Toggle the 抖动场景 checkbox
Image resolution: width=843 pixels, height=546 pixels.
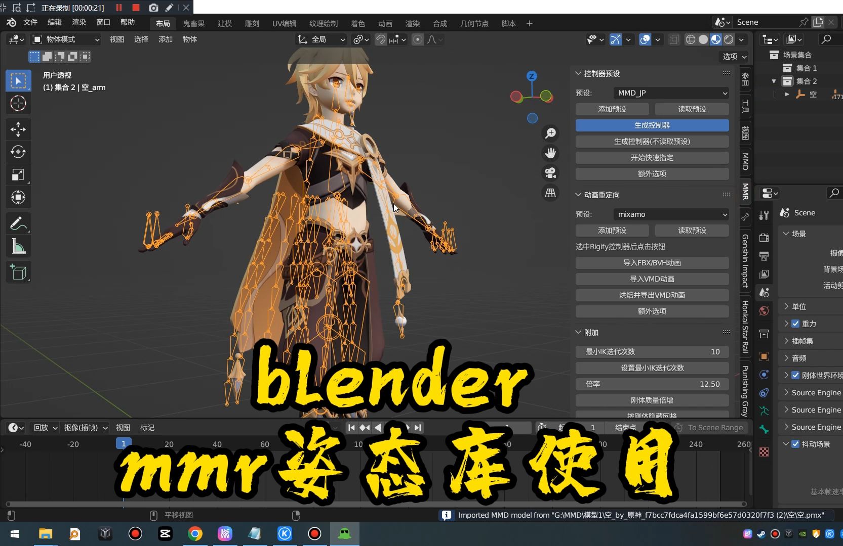coord(795,444)
